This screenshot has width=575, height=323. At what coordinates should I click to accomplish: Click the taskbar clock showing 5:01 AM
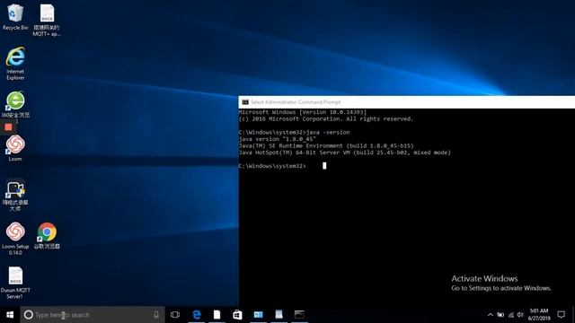coord(539,315)
